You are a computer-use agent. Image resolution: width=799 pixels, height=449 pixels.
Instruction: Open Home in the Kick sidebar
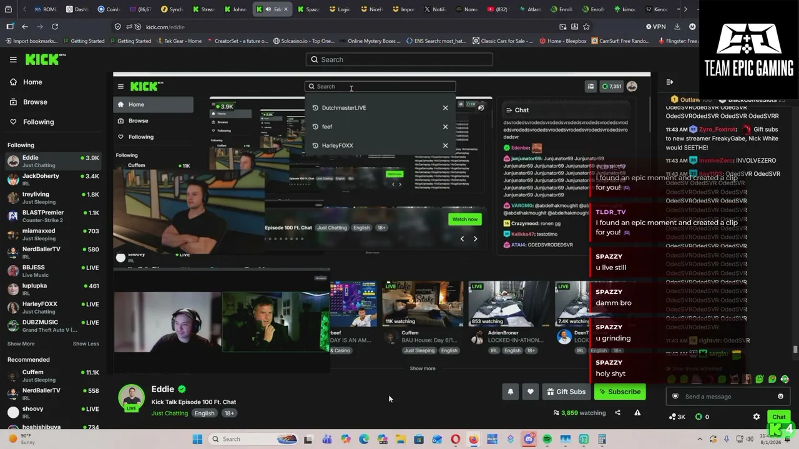[x=32, y=82]
